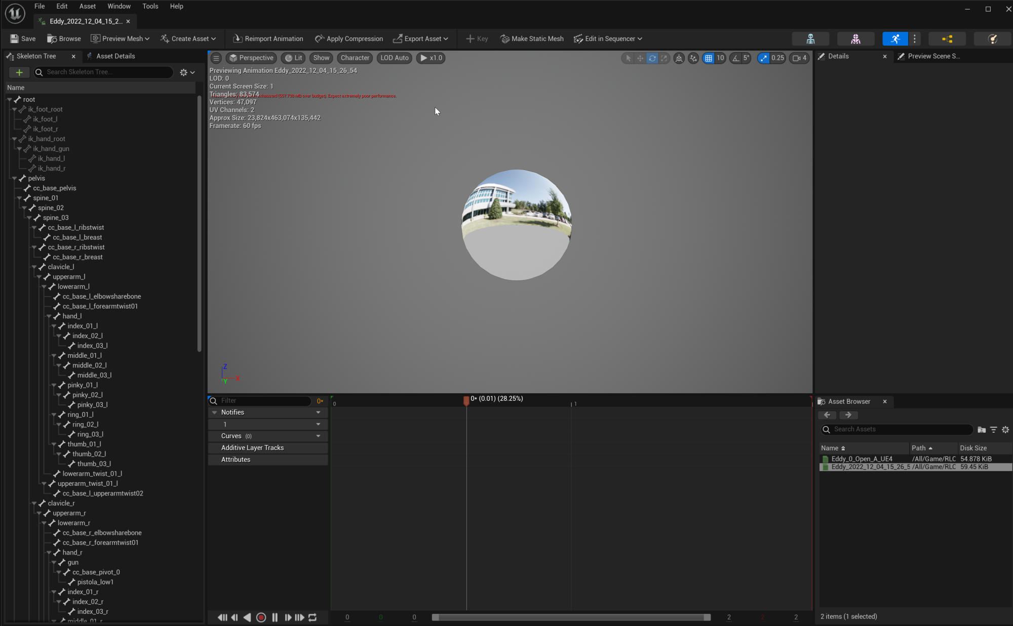Open camera speed setting 4
Viewport: 1013px width, 626px height.
[800, 58]
